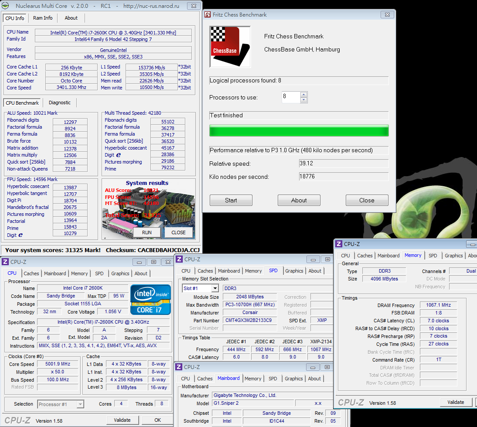Minimize the CPU-Z SPD window
477x427 pixels.
click(313, 260)
